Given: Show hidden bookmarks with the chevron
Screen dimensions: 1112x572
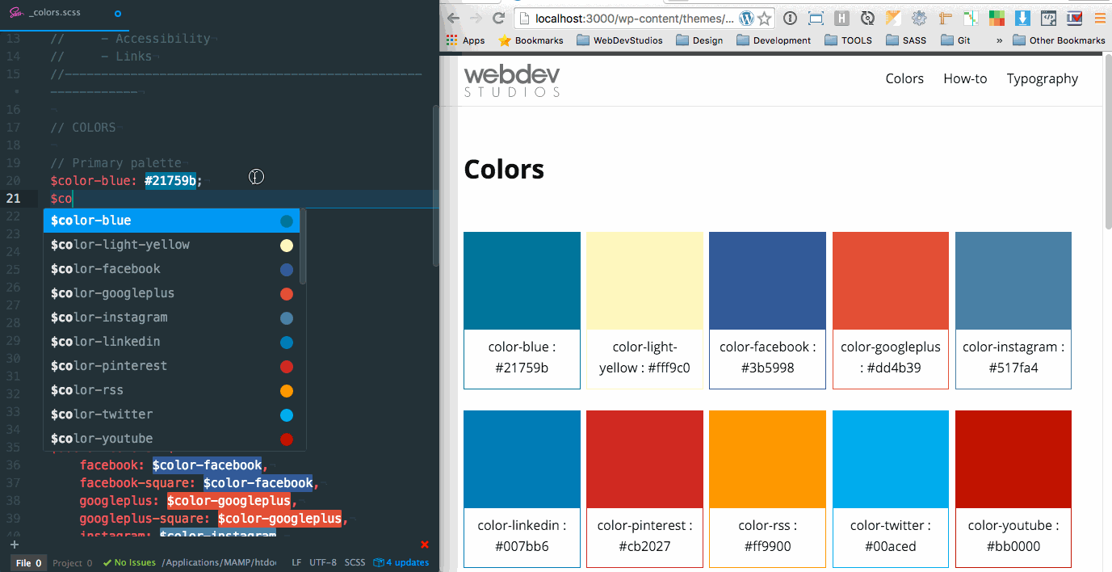Looking at the screenshot, I should 1000,40.
